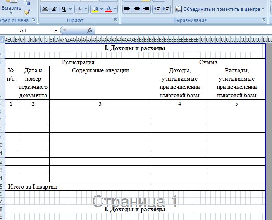Open underline style dropdown arrow

(x=70, y=9)
